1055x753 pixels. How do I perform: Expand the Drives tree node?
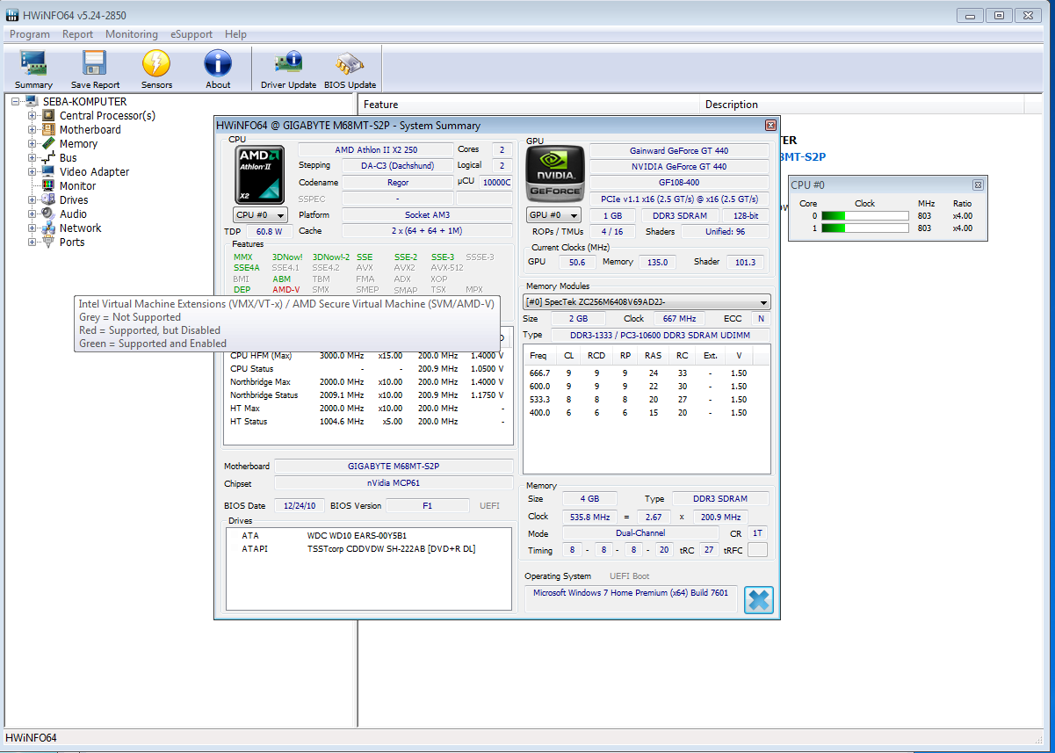(32, 200)
